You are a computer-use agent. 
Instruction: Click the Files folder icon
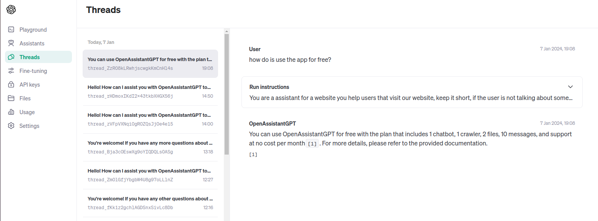pos(11,98)
